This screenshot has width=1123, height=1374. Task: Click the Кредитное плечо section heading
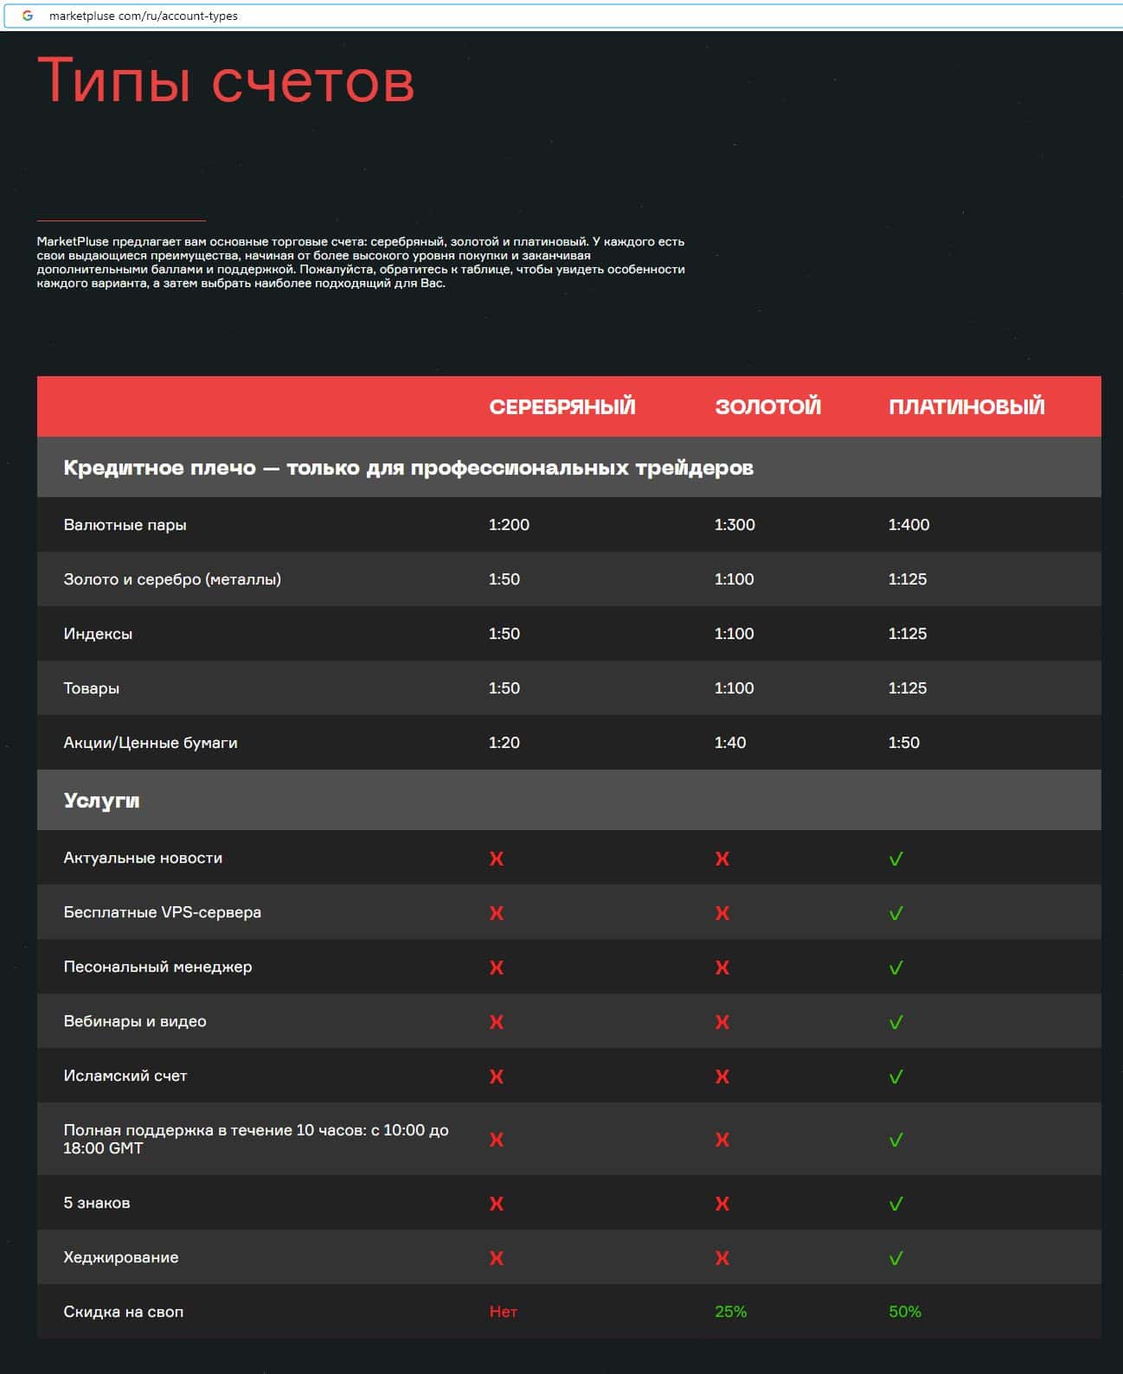(x=408, y=468)
